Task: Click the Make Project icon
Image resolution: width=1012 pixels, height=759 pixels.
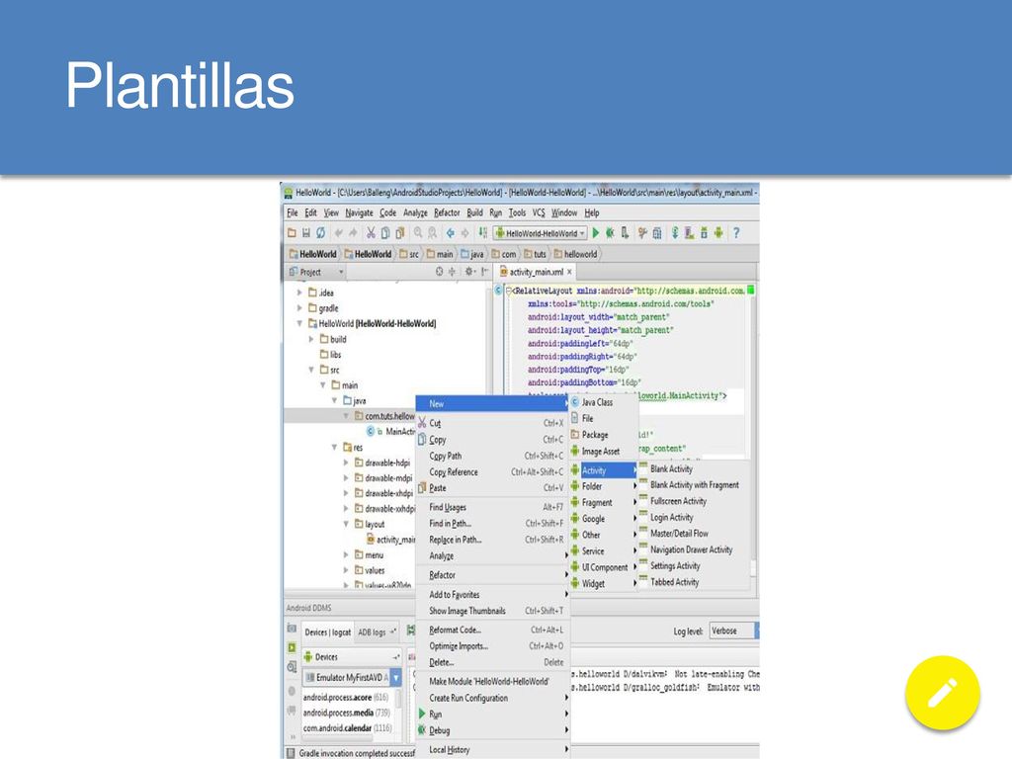Action: [x=482, y=233]
